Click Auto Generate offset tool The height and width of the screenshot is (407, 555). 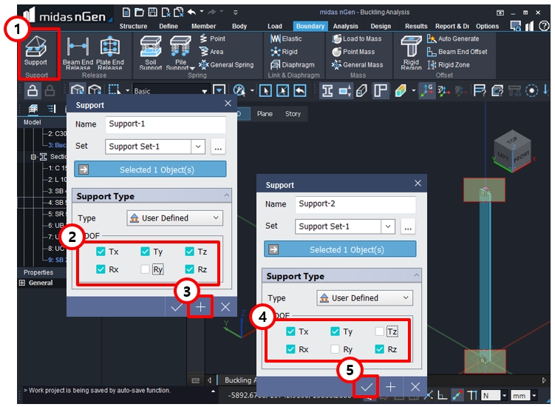[x=453, y=38]
